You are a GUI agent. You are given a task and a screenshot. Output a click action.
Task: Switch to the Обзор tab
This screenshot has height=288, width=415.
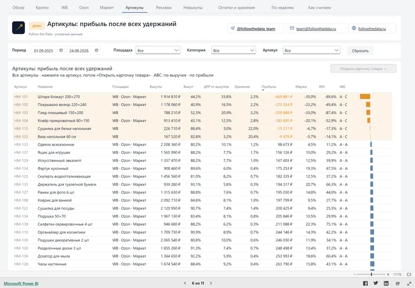click(x=18, y=7)
